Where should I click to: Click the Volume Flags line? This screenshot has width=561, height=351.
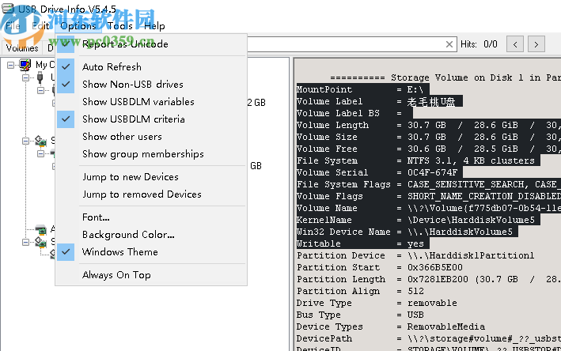pyautogui.click(x=429, y=196)
